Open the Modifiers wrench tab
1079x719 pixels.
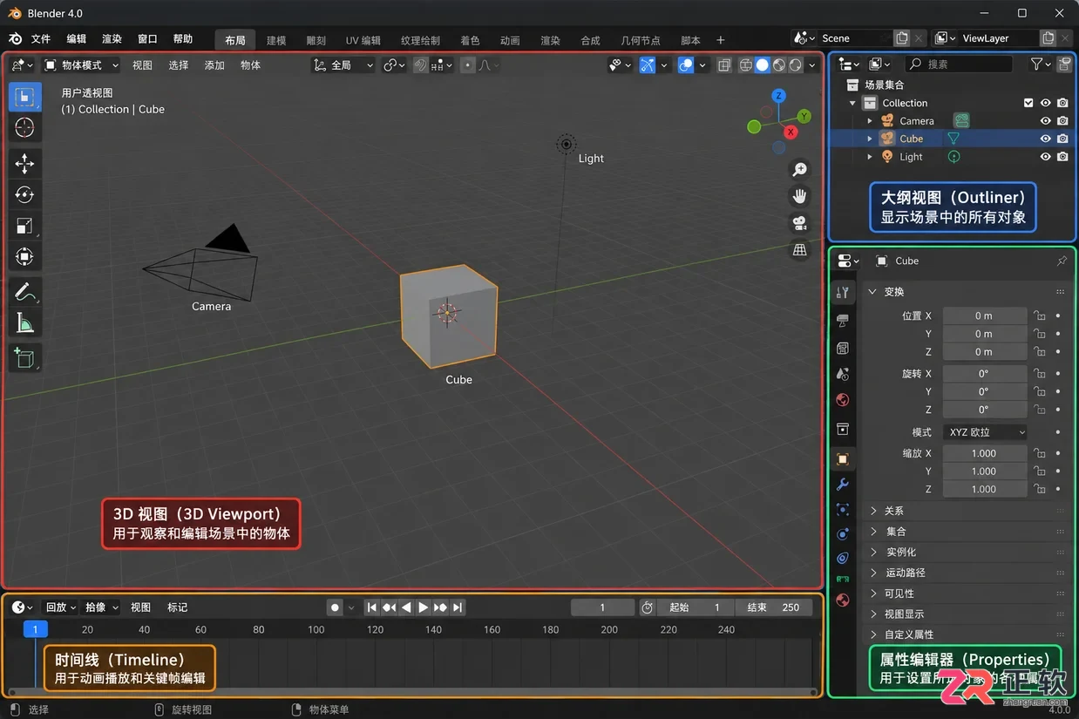pyautogui.click(x=842, y=485)
